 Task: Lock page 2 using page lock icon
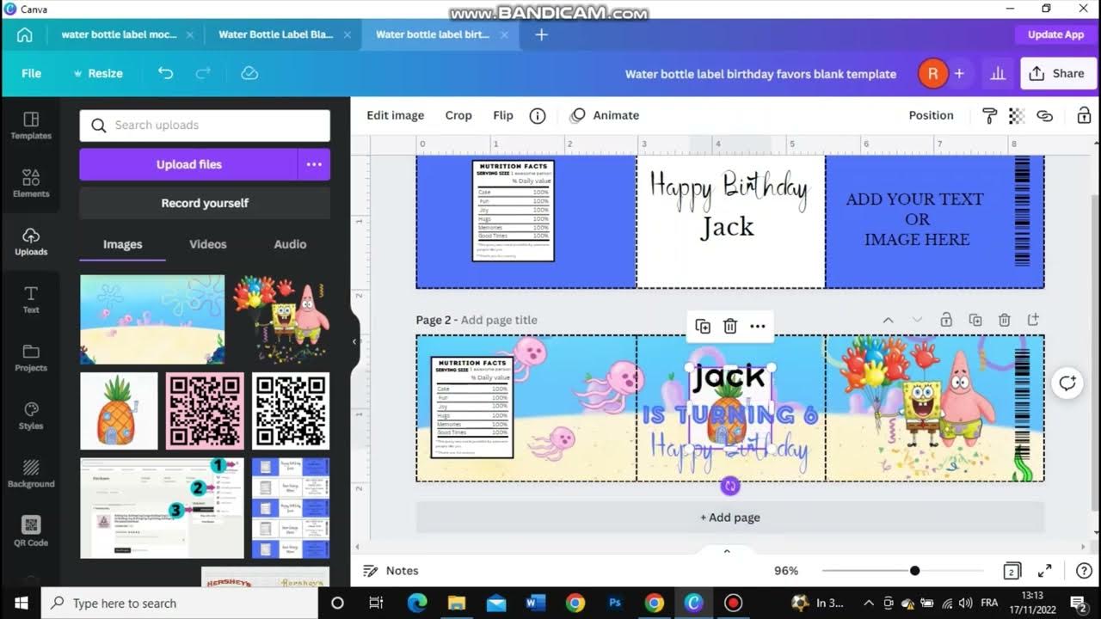946,320
